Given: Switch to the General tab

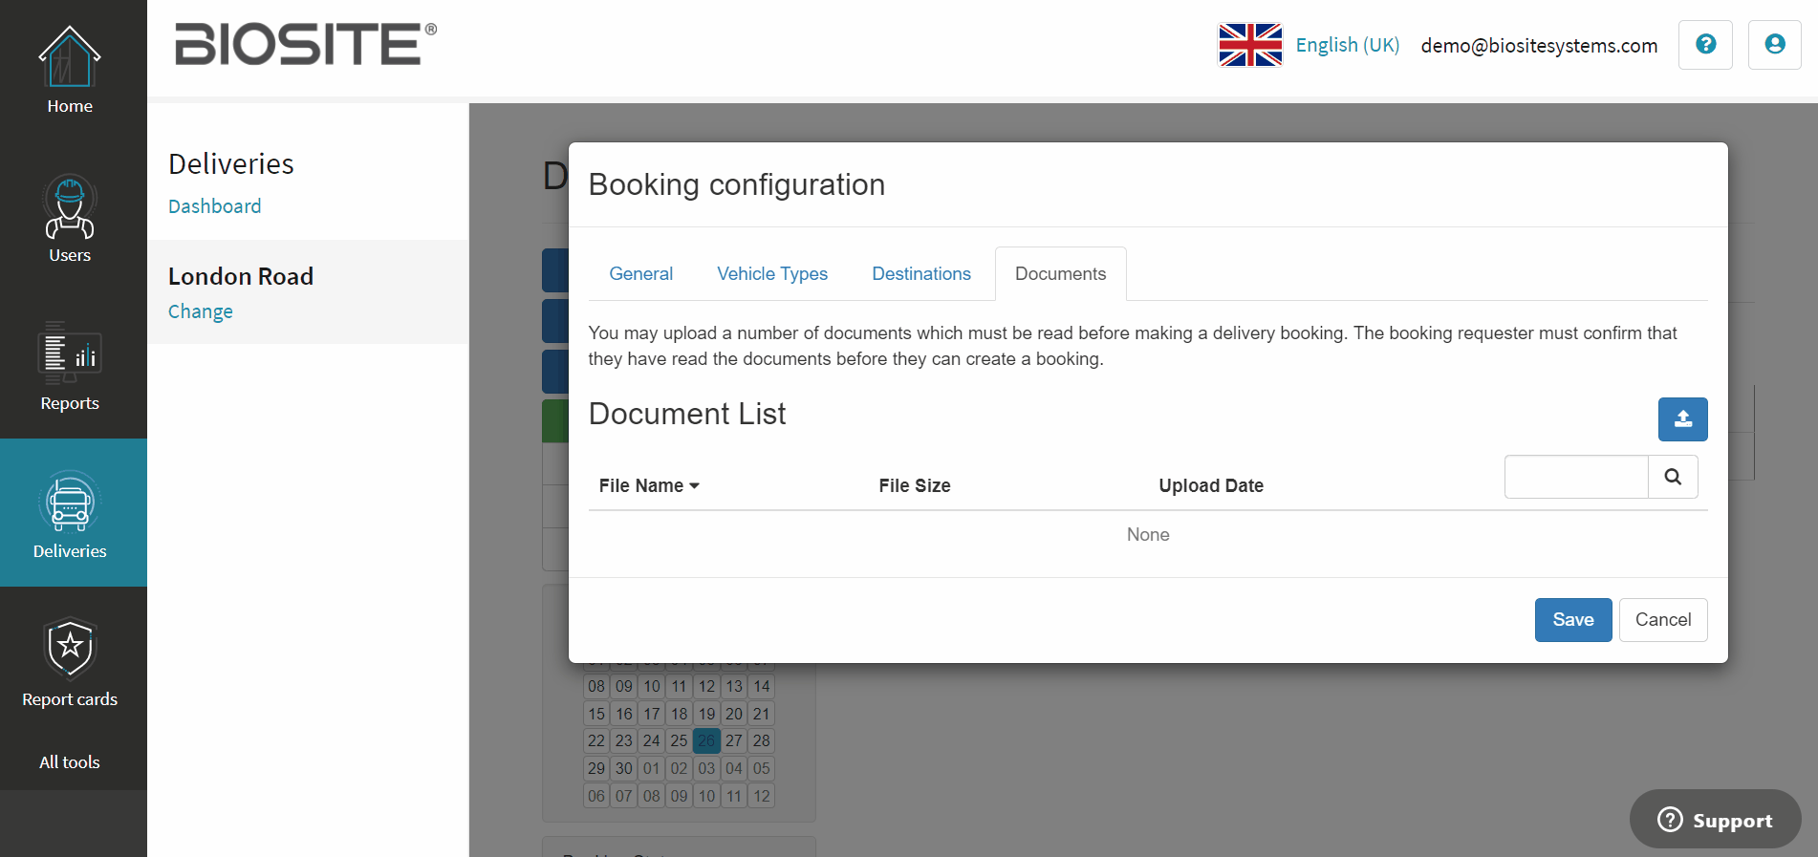Looking at the screenshot, I should click(x=640, y=274).
